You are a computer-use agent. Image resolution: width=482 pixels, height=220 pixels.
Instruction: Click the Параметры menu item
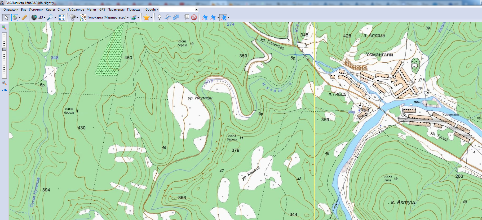point(116,10)
